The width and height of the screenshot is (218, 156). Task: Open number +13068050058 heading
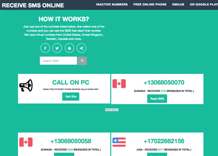(71, 141)
